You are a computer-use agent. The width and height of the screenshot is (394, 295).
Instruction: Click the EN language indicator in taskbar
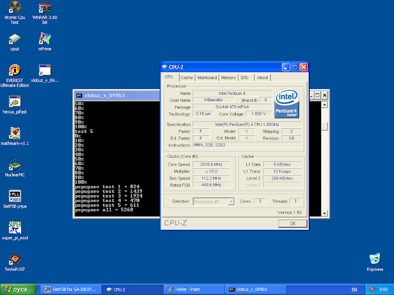tap(354, 289)
